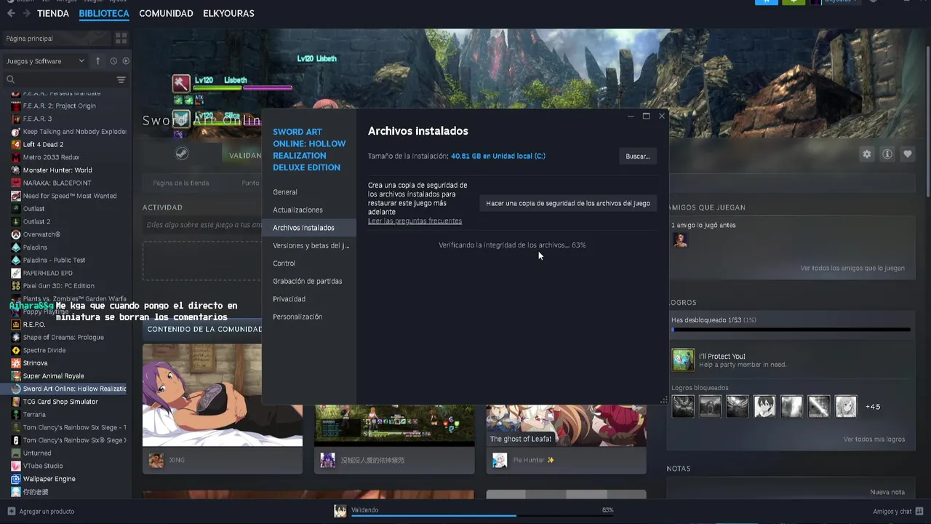The height and width of the screenshot is (524, 931).
Task: Click Ver todos mis logros link
Action: click(874, 439)
